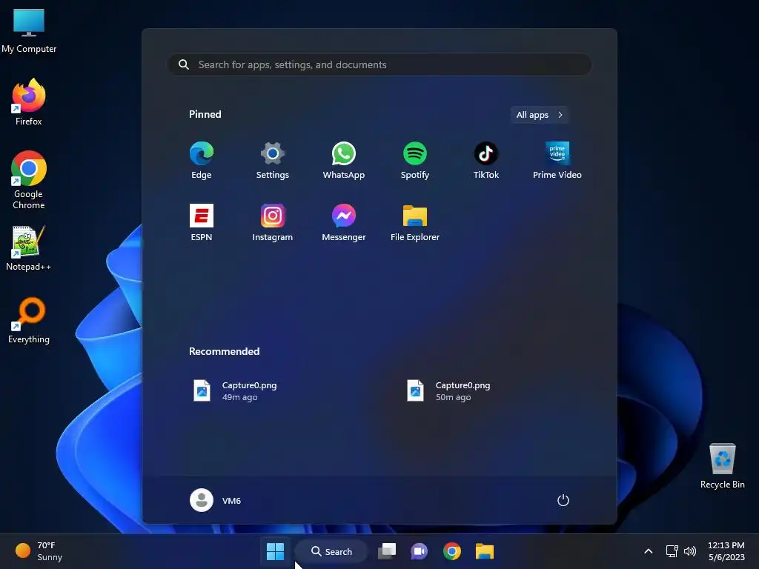The width and height of the screenshot is (759, 569).
Task: Open the VM6 user account menu
Action: point(216,500)
